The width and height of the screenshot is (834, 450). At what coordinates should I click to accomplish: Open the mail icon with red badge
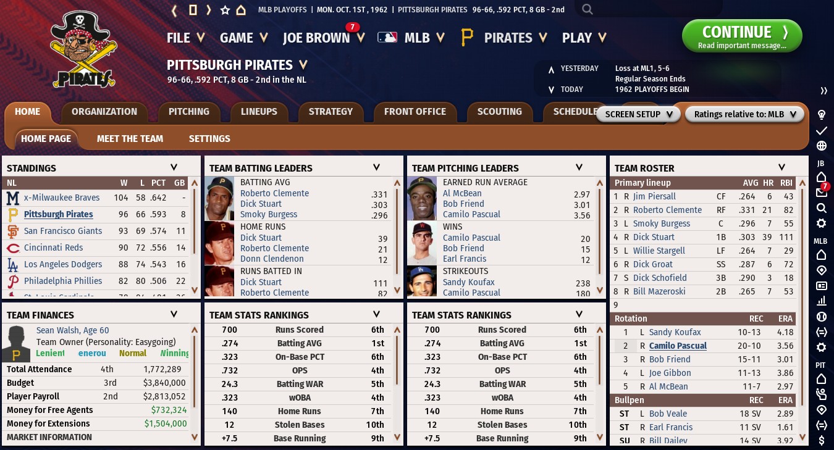click(821, 193)
